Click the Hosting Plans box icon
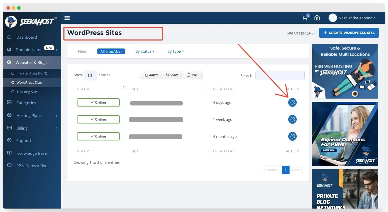The image size is (388, 212). [10, 115]
